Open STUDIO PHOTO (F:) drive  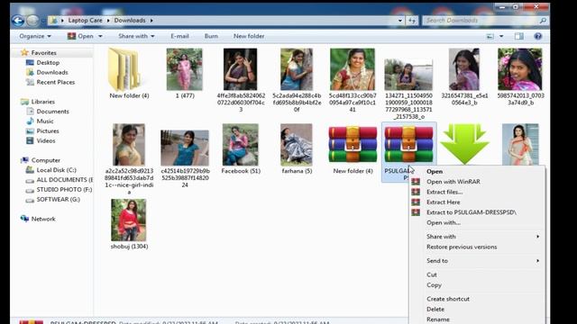tap(59, 190)
